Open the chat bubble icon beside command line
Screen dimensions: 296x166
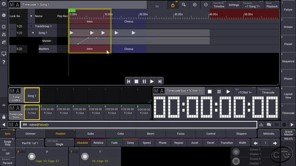pos(269,125)
